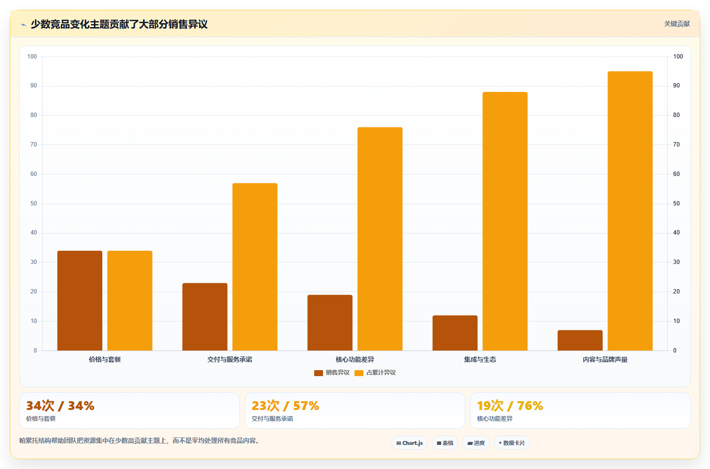The image size is (710, 469).
Task: Click the brown 销售异议 bar for 内容与品牌声量
Action: [x=580, y=340]
